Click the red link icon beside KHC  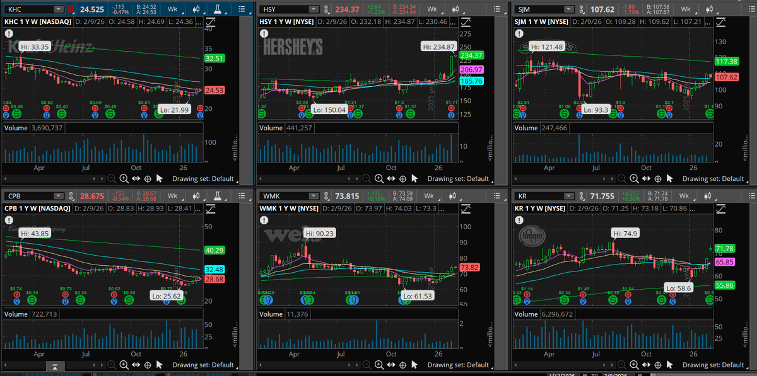[x=71, y=9]
